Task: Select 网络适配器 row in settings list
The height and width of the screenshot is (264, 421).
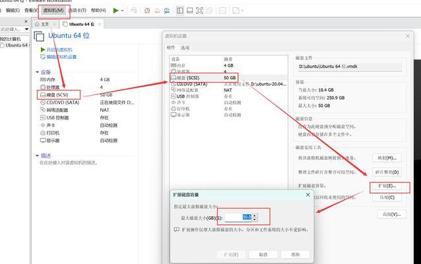Action: pyautogui.click(x=228, y=90)
